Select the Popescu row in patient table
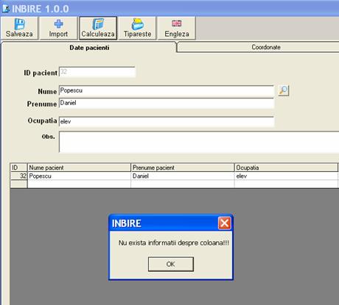Viewport: 339px width, 305px height. coord(175,176)
